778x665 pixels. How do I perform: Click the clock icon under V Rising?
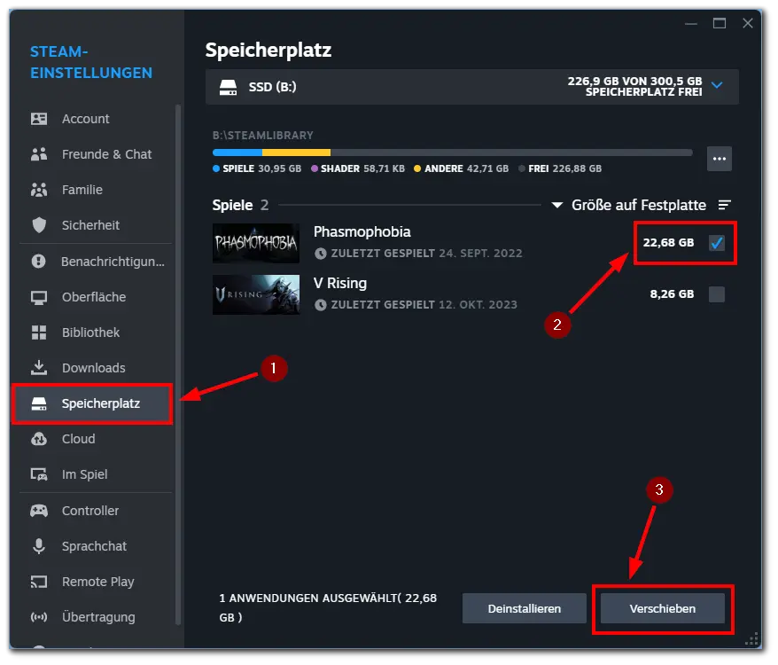coord(321,305)
